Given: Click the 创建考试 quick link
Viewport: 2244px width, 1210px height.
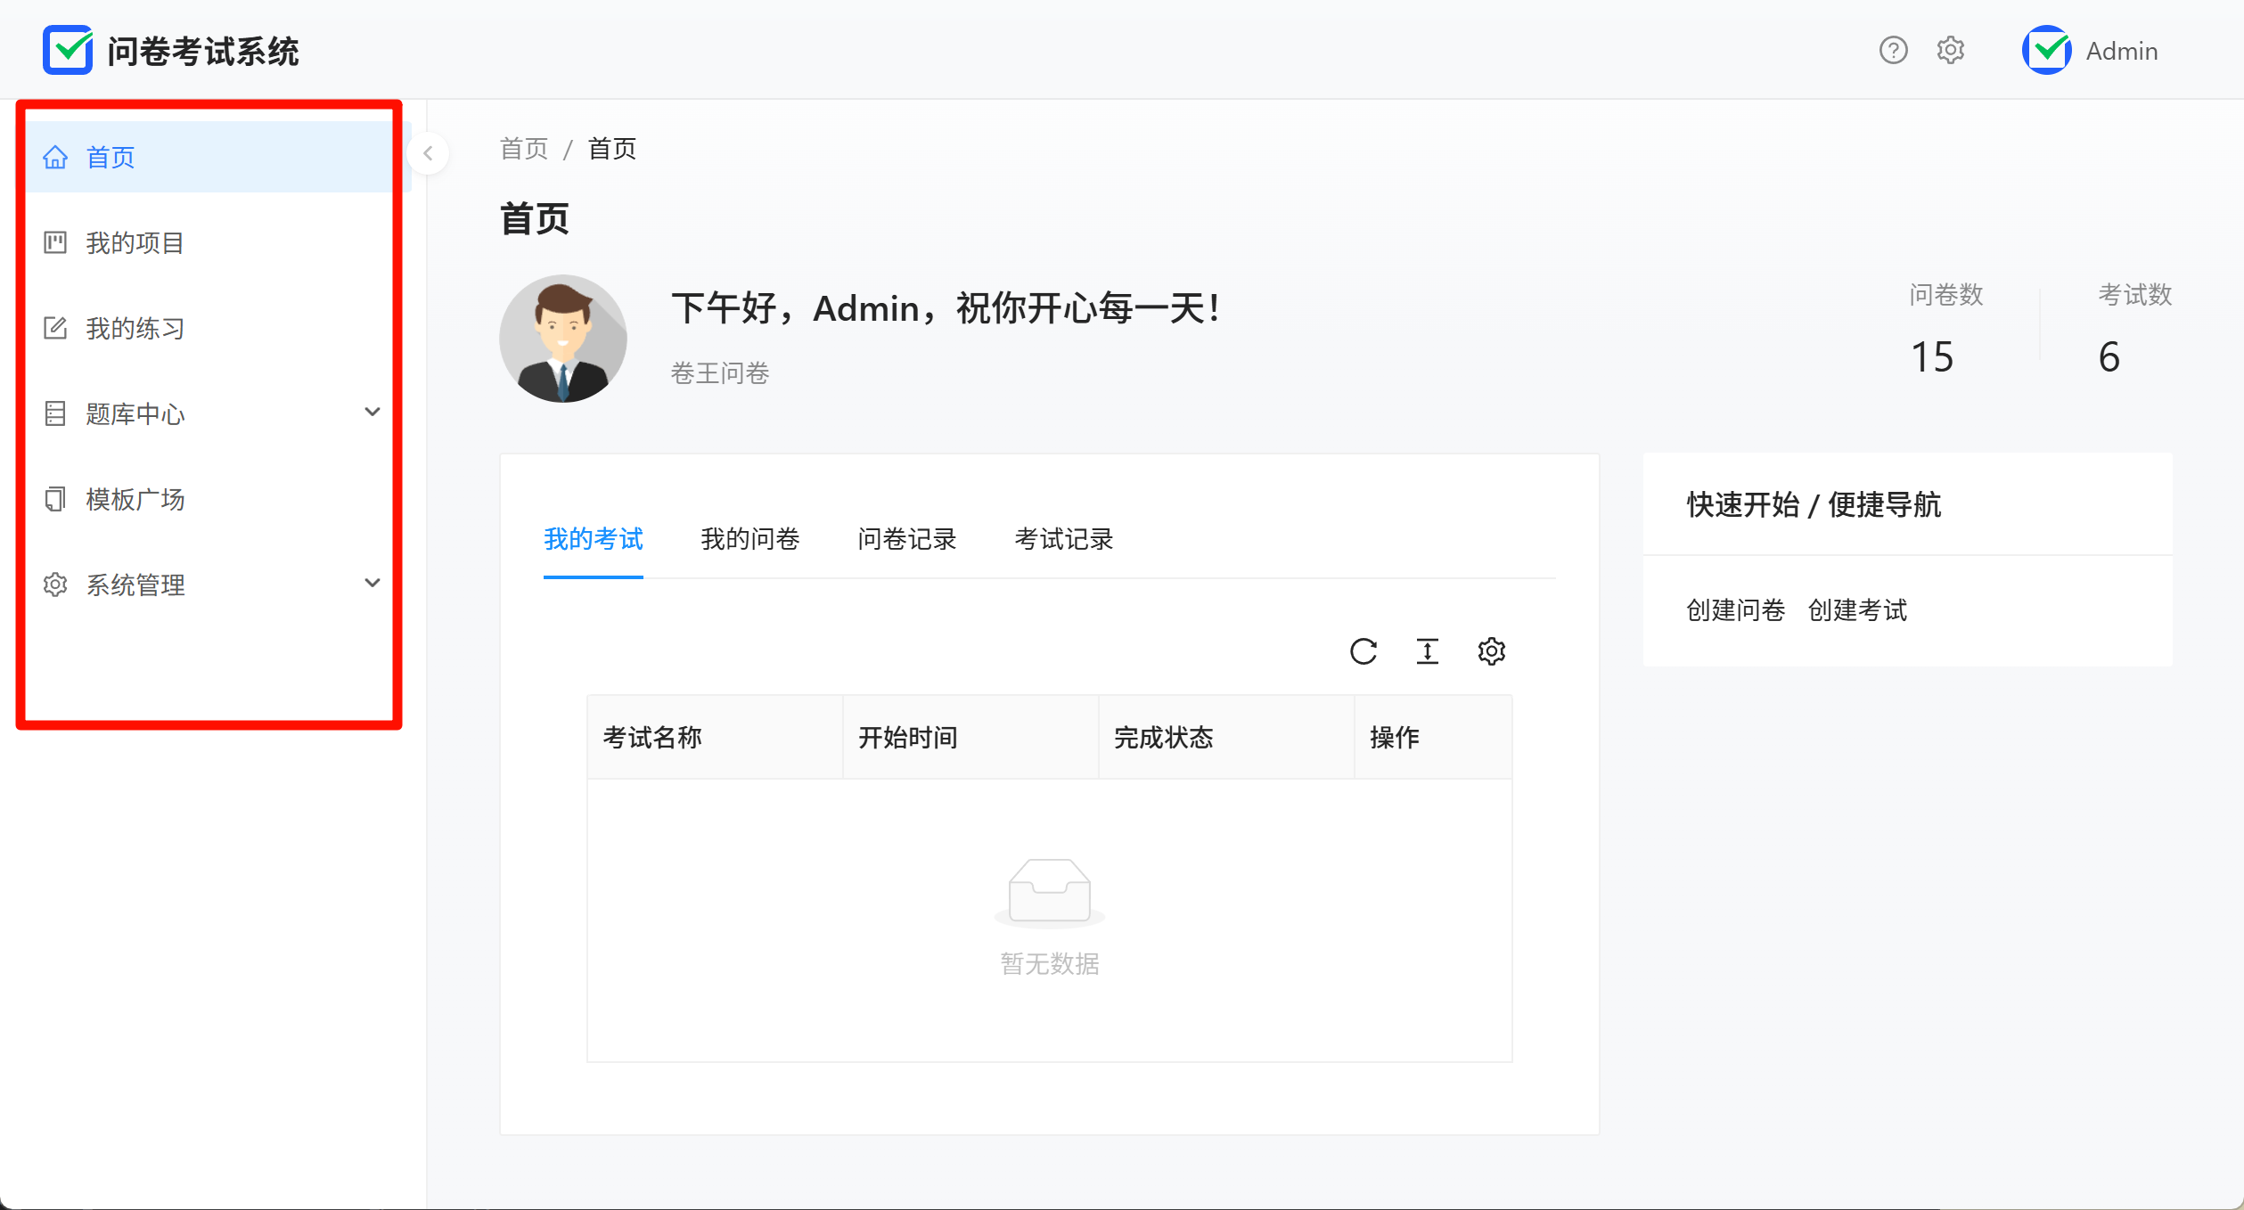Looking at the screenshot, I should (1858, 610).
